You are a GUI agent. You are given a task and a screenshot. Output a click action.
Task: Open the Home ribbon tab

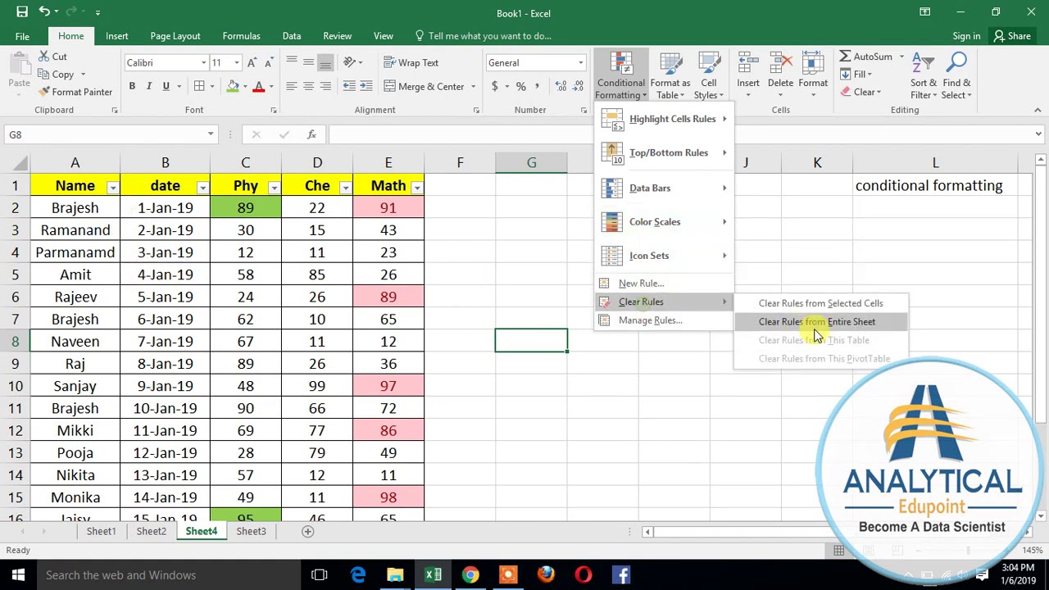[x=70, y=35]
